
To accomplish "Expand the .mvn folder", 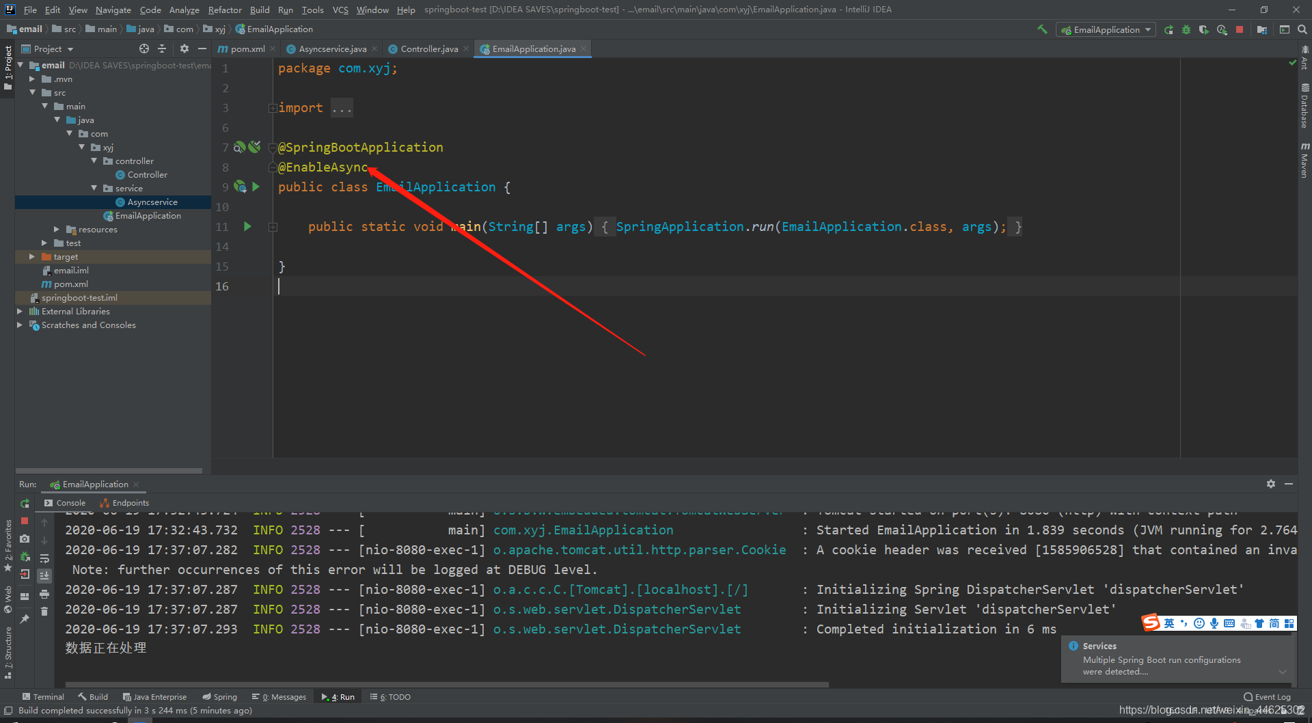I will (x=31, y=79).
